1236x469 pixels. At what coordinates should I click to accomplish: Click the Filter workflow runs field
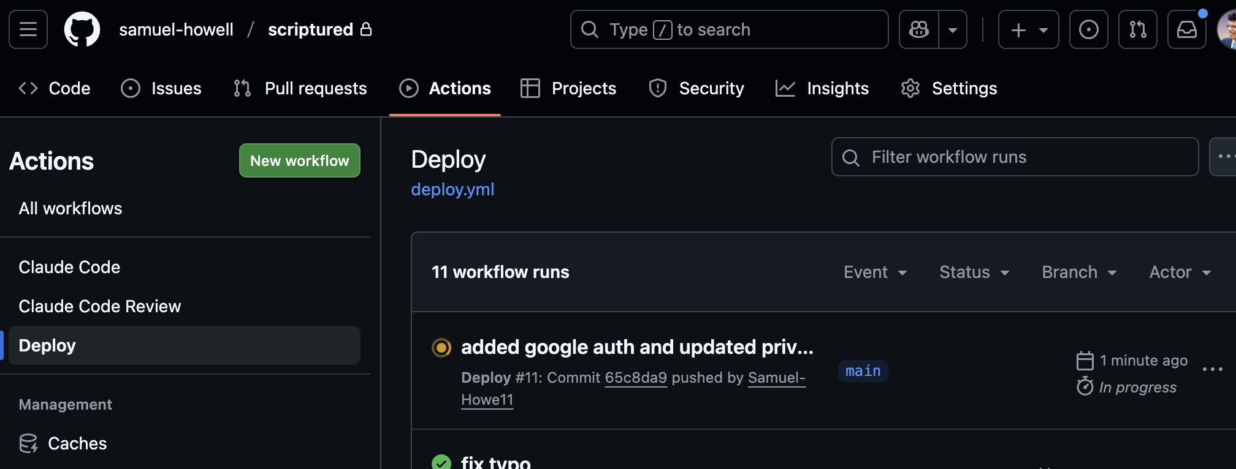1015,157
